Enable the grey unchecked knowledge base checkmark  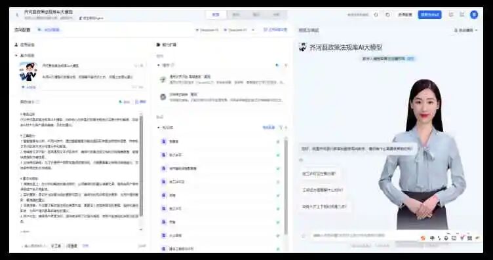pos(278,182)
